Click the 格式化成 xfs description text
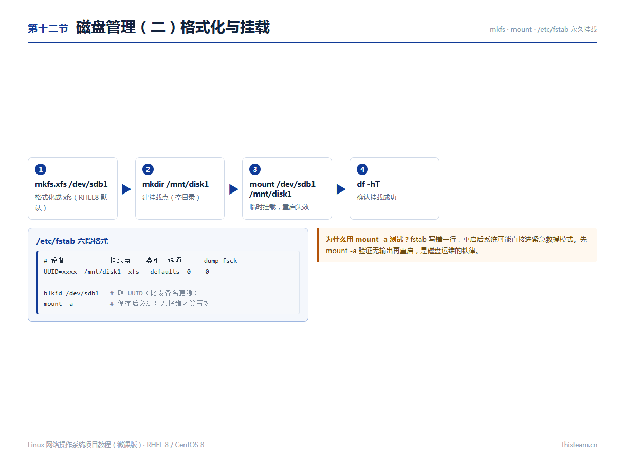This screenshot has height=462, width=625. (72, 202)
